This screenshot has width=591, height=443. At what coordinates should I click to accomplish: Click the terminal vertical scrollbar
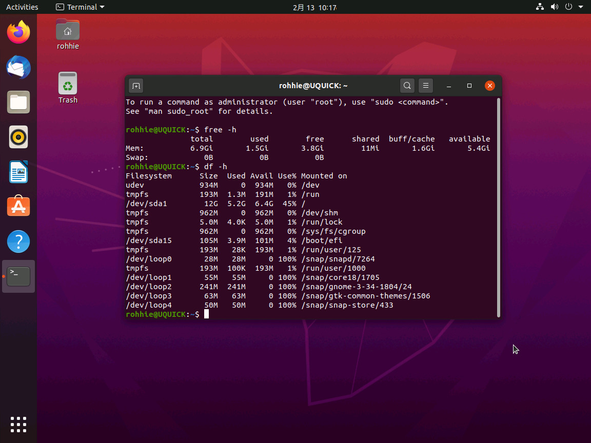(499, 207)
